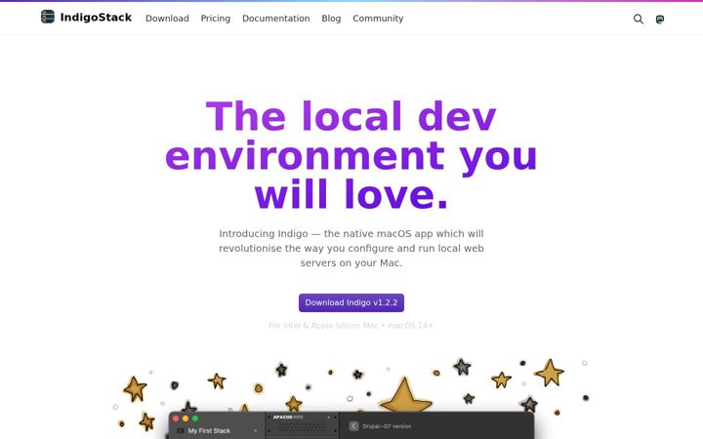
Task: Click the Apache Web rack unit in the preview
Action: [x=302, y=423]
